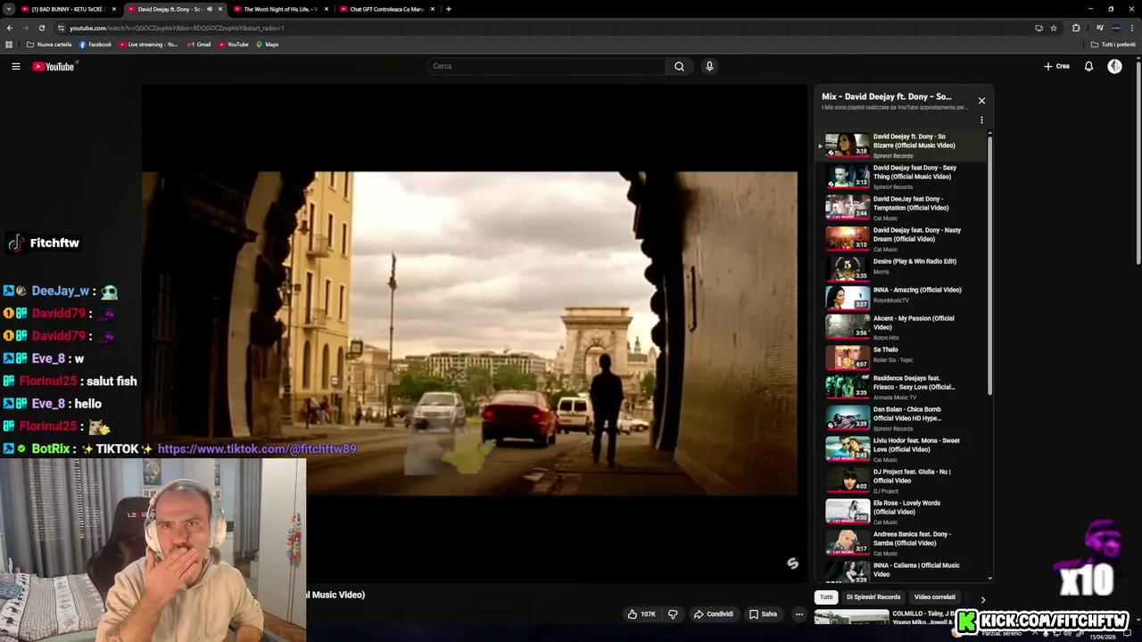Open Dan Balan - Chica Bomb entry

pyautogui.click(x=901, y=417)
